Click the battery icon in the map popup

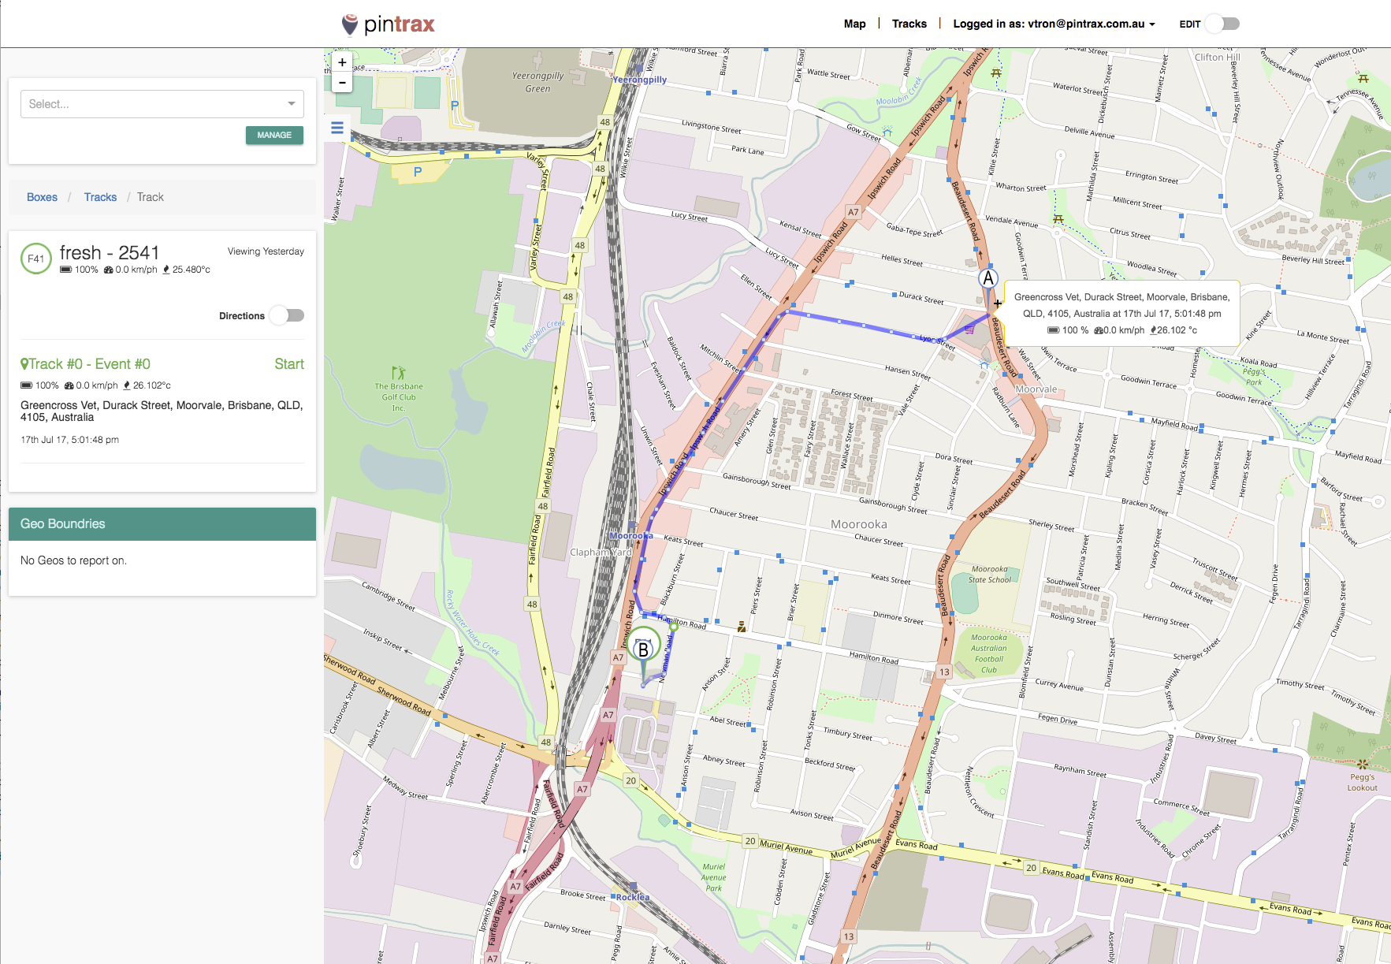point(1053,330)
